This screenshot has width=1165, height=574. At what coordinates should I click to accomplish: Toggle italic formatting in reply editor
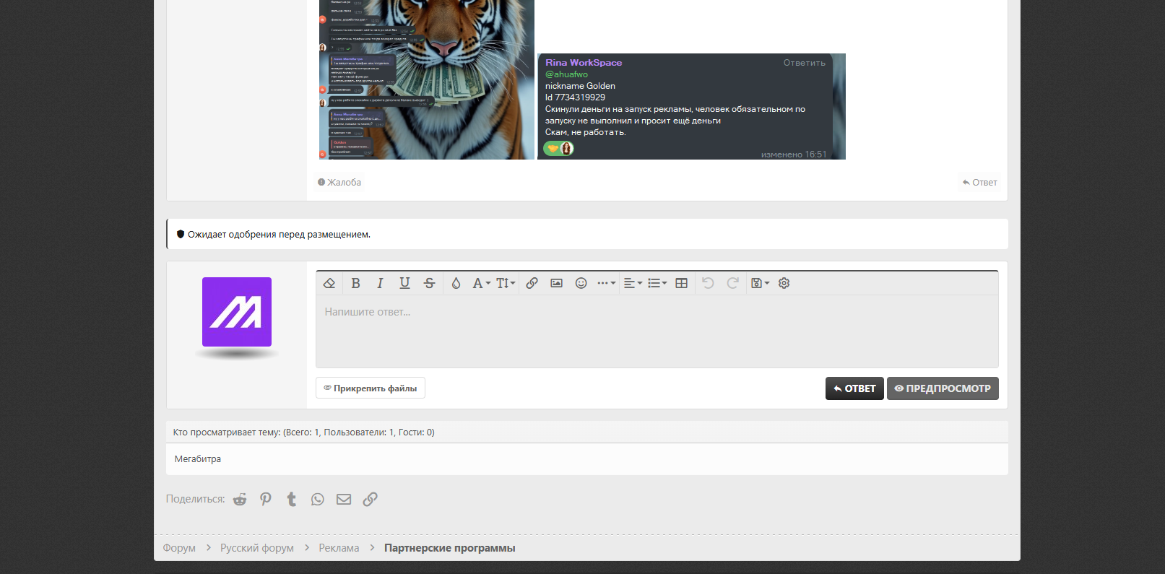click(380, 283)
